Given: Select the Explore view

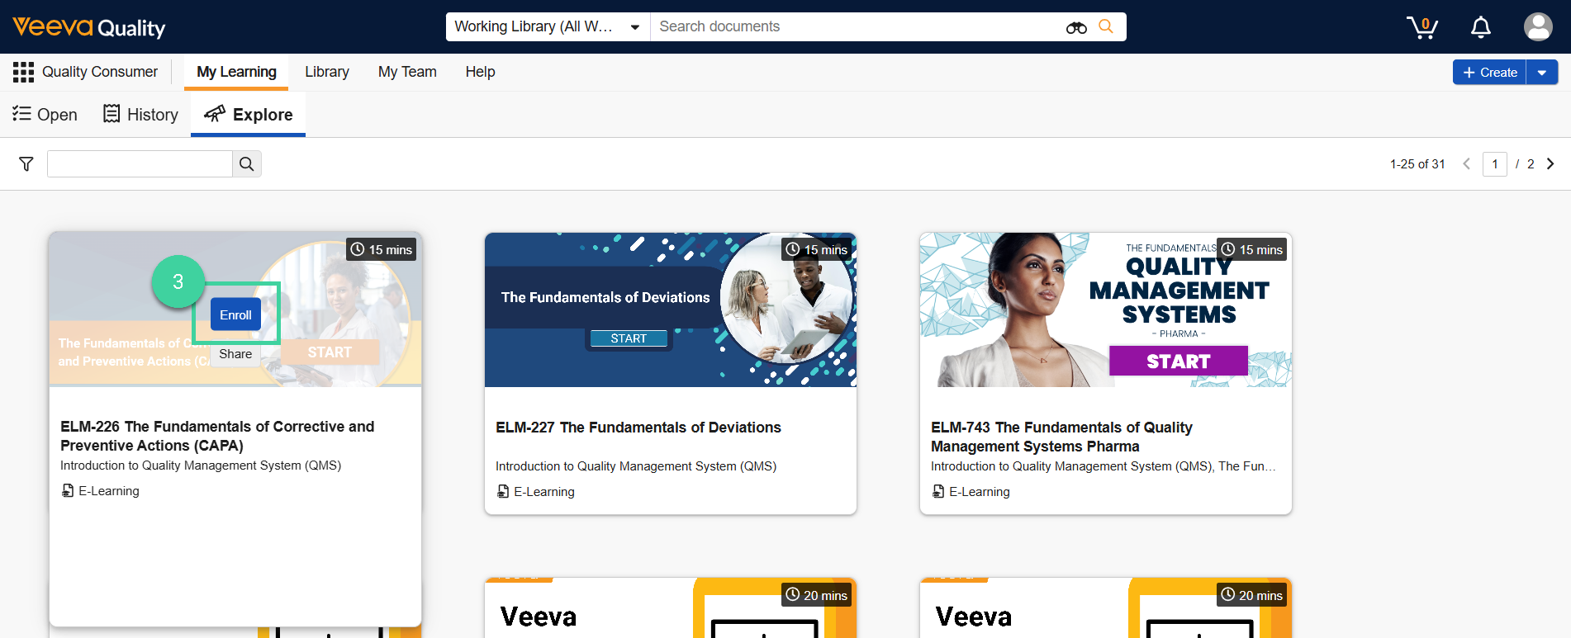Looking at the screenshot, I should (248, 114).
